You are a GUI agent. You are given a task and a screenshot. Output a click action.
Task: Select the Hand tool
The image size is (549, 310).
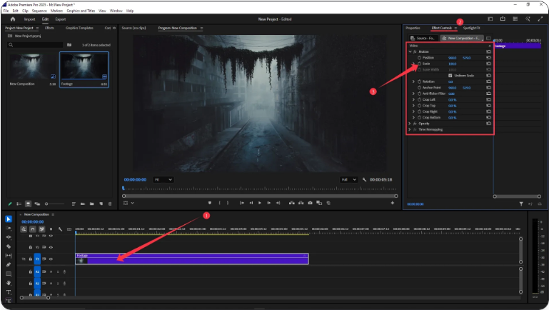[9, 283]
